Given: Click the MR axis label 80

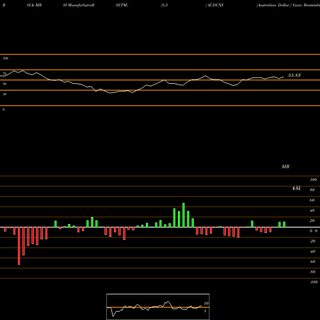Looking at the screenshot, I should [312, 190].
